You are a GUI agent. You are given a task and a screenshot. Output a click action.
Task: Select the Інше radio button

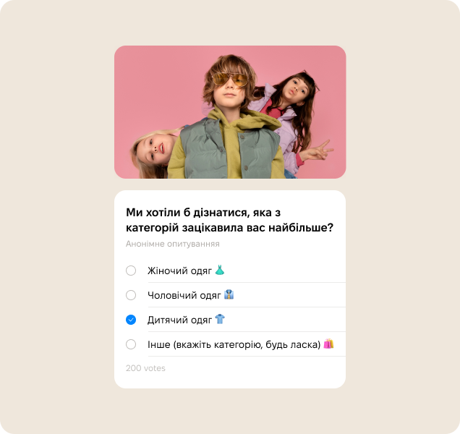coord(131,344)
